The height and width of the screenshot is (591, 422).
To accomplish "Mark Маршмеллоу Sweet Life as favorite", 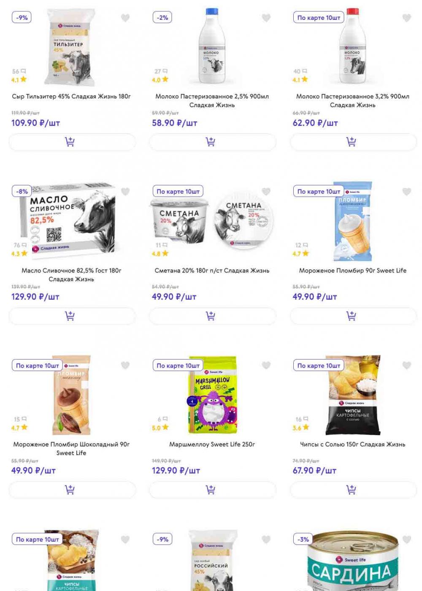I will pyautogui.click(x=266, y=366).
